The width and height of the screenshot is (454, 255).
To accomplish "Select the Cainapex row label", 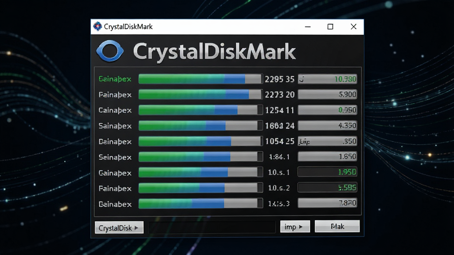I will [115, 110].
